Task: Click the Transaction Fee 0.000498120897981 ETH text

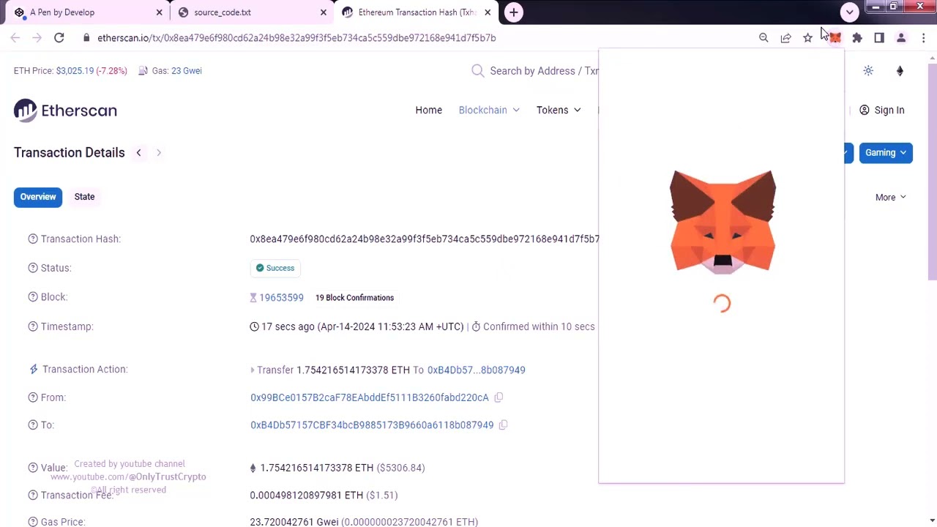Action: (x=307, y=496)
